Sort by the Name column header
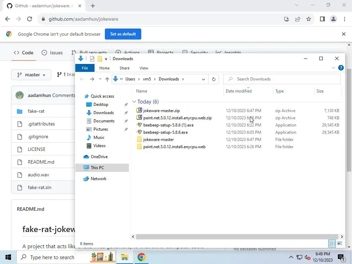The height and width of the screenshot is (264, 352). 142,91
